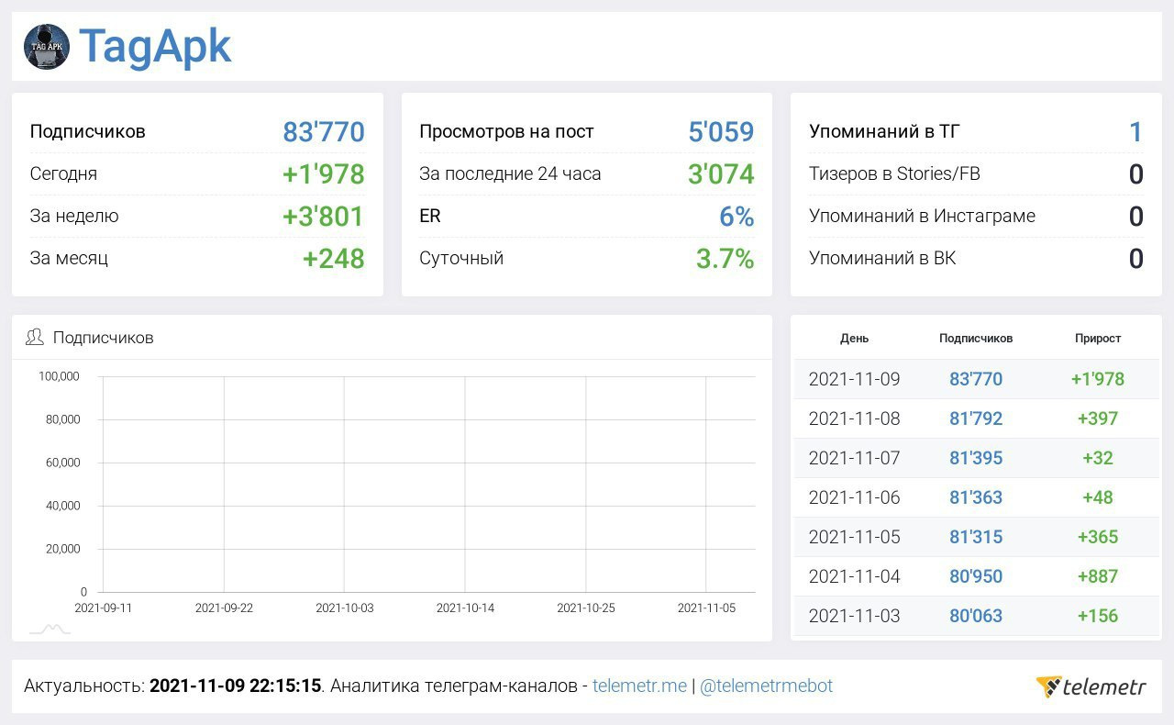The image size is (1174, 725).
Task: Click the last 24 hours value 3'074
Action: pos(721,174)
